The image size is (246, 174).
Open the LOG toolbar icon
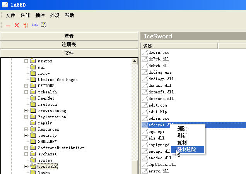35,25
